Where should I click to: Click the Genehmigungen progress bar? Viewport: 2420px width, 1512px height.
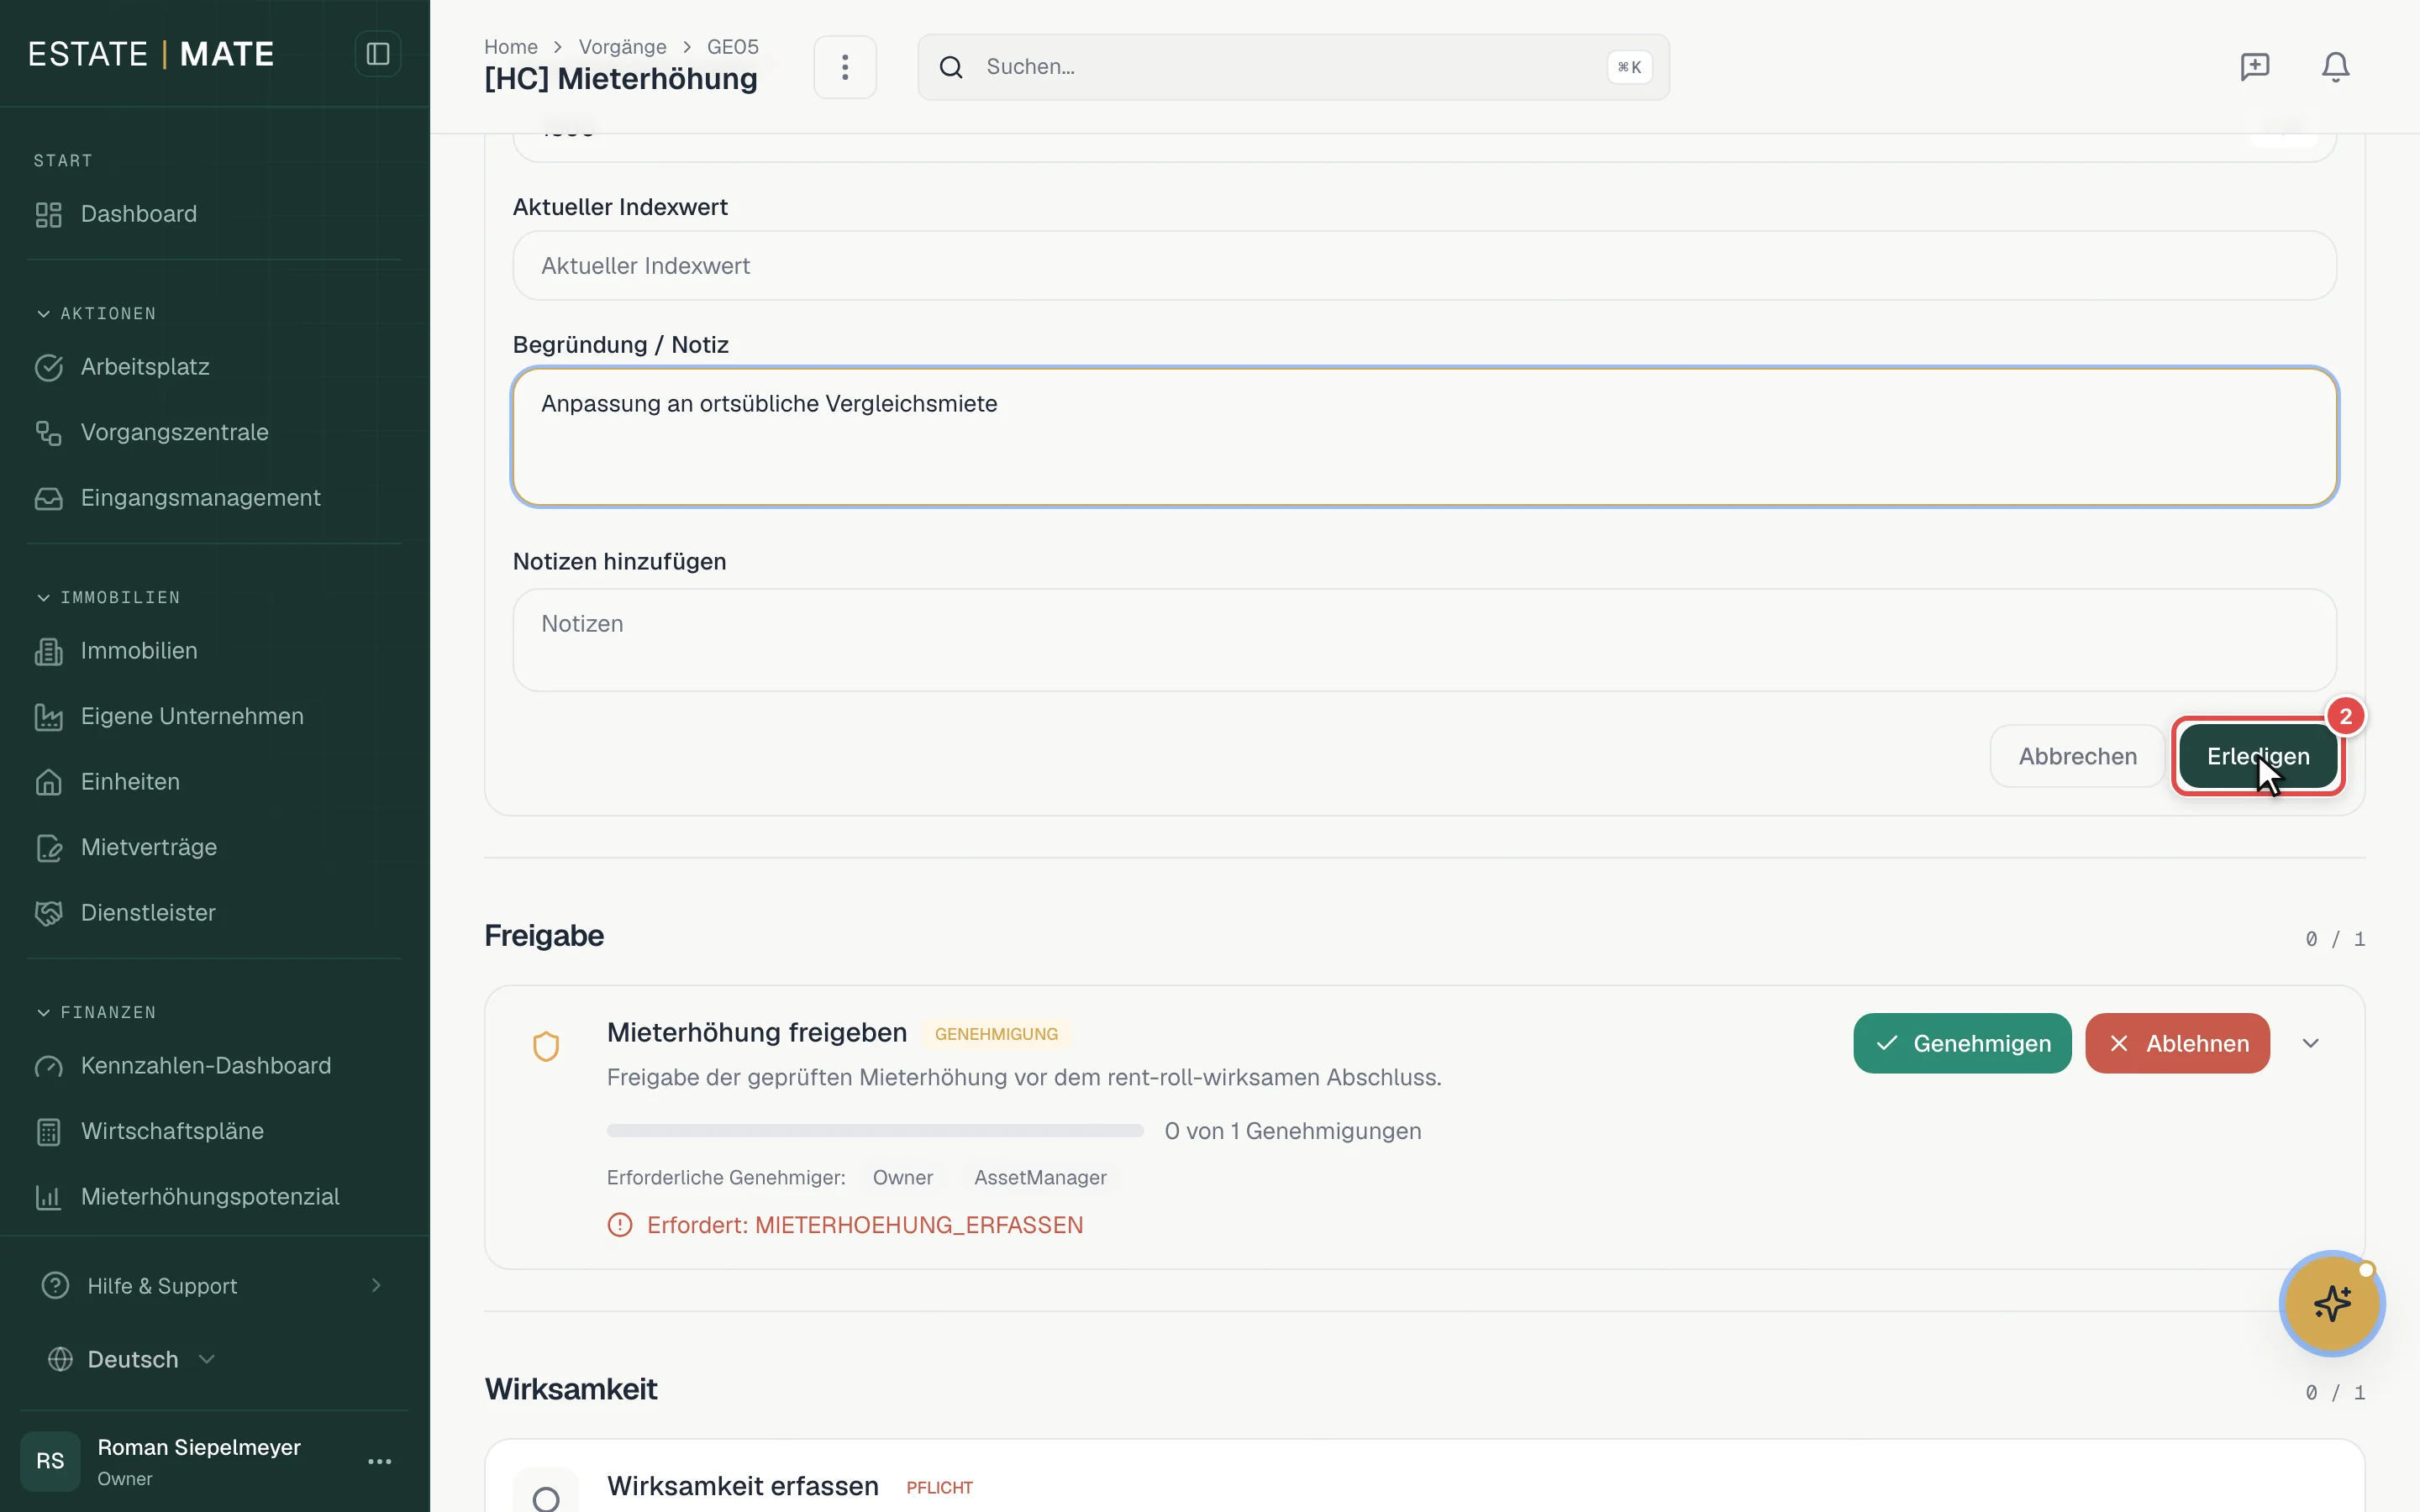(875, 1131)
